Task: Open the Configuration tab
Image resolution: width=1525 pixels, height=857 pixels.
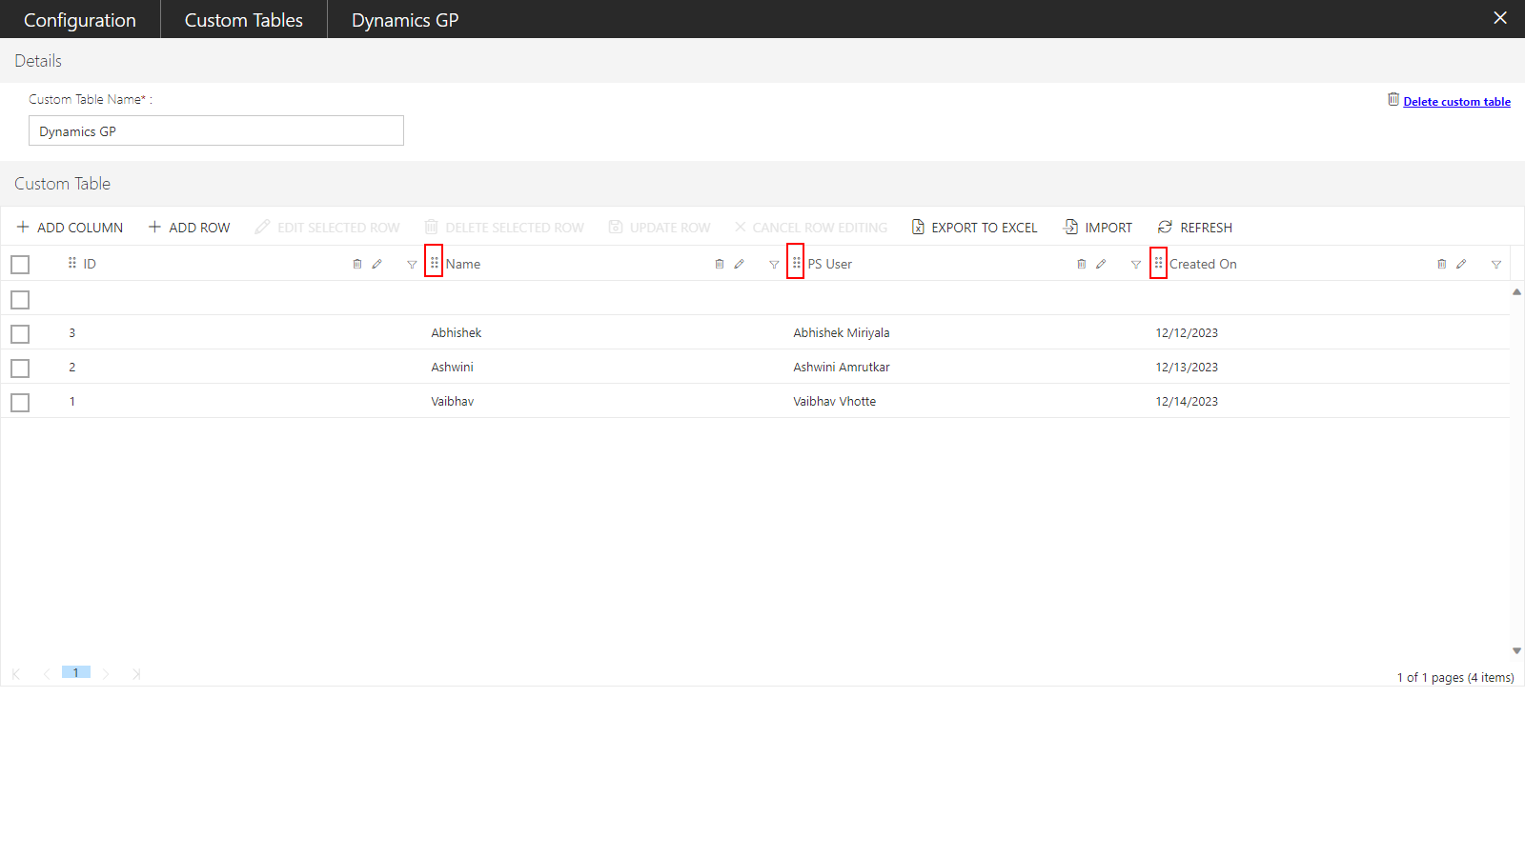Action: 80,20
